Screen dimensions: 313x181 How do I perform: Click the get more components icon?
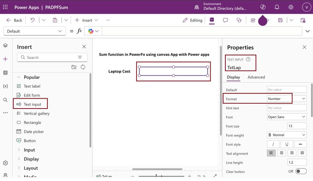(x=74, y=67)
